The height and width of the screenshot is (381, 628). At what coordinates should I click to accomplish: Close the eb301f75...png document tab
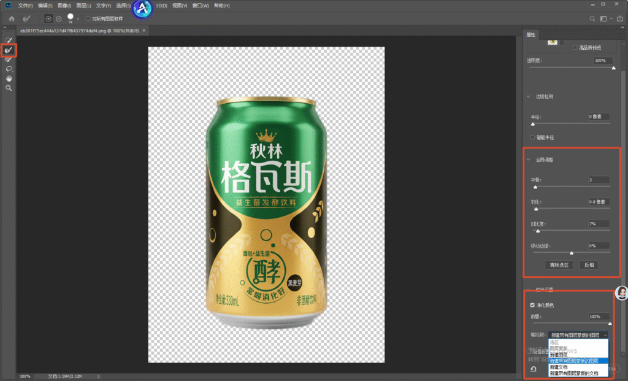(x=144, y=31)
